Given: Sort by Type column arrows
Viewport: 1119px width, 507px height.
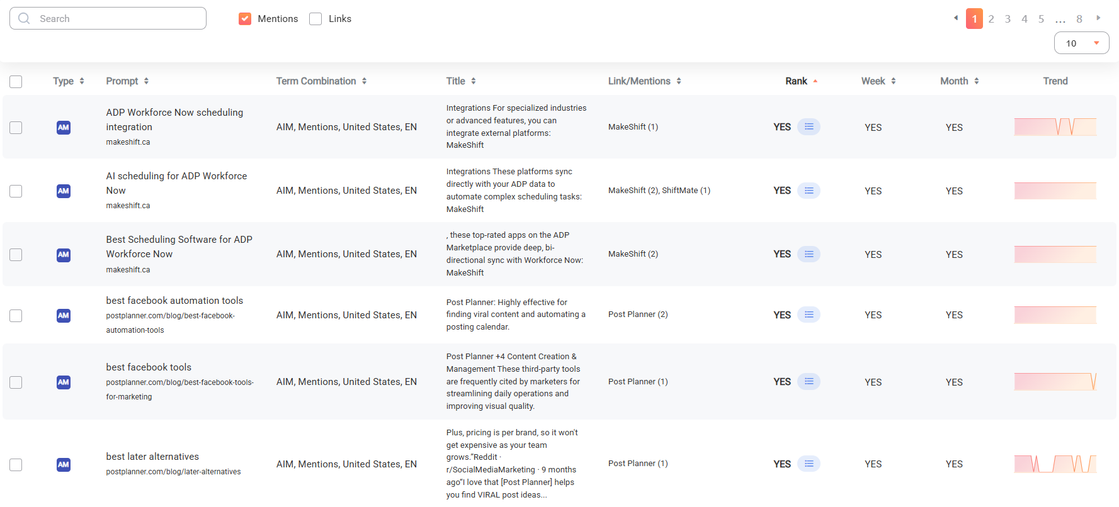Looking at the screenshot, I should (x=82, y=81).
